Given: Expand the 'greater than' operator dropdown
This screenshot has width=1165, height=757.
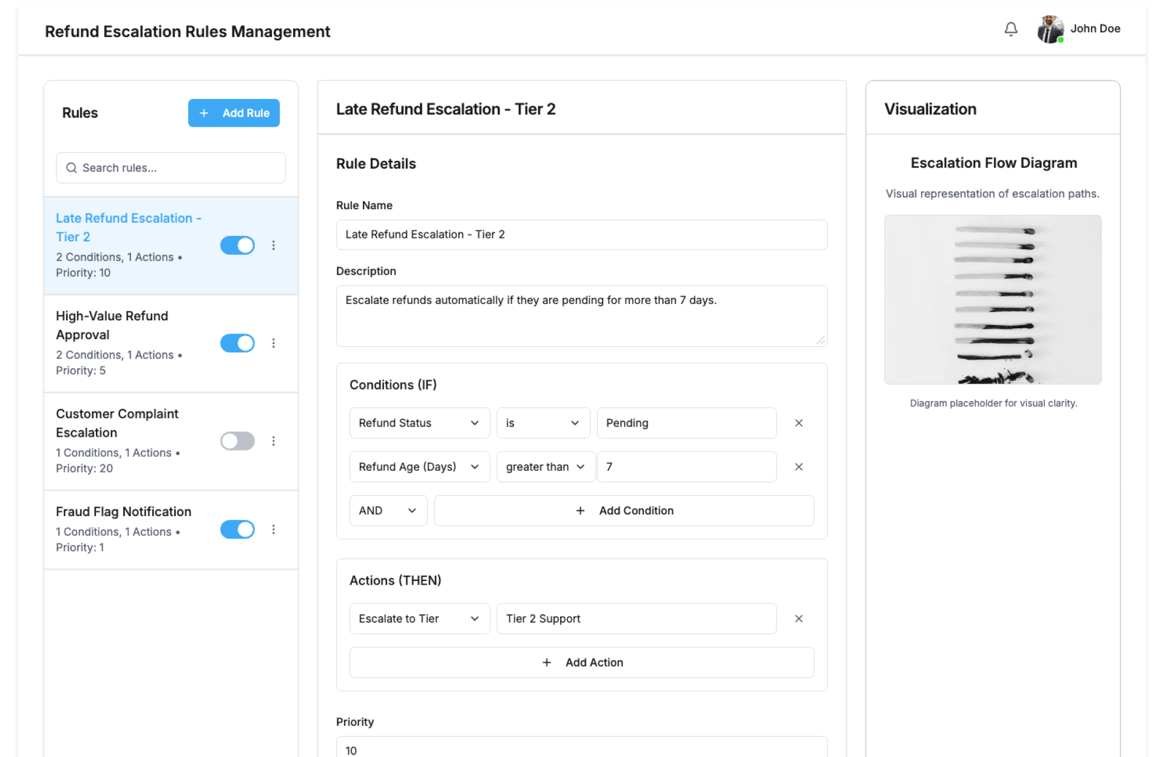Looking at the screenshot, I should click(x=545, y=466).
